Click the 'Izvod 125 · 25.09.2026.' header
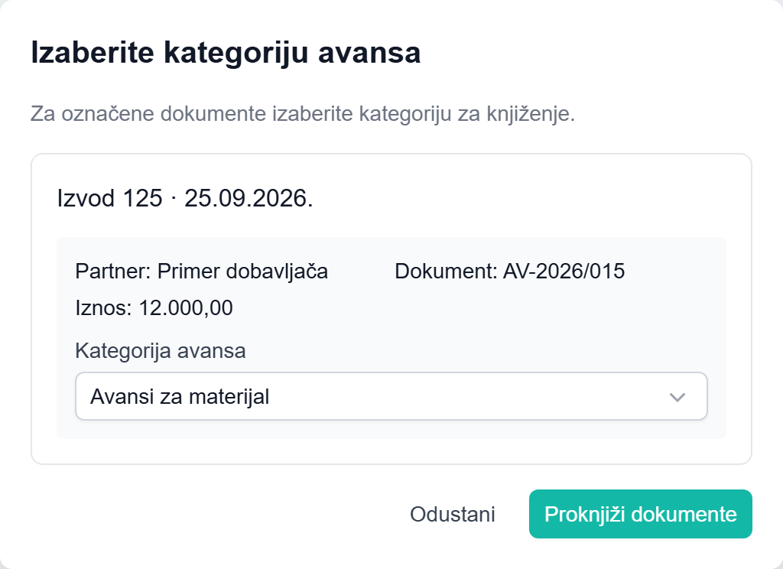 pos(185,198)
